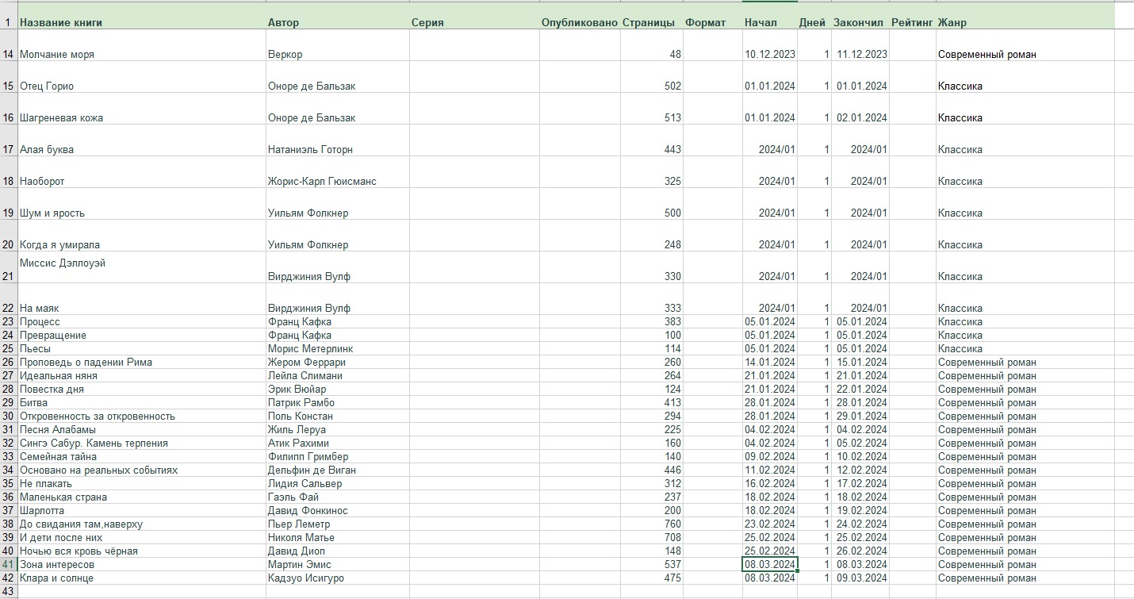Image resolution: width=1134 pixels, height=599 pixels.
Task: Click the genre cell for "Молчание моря"
Action: click(1025, 45)
